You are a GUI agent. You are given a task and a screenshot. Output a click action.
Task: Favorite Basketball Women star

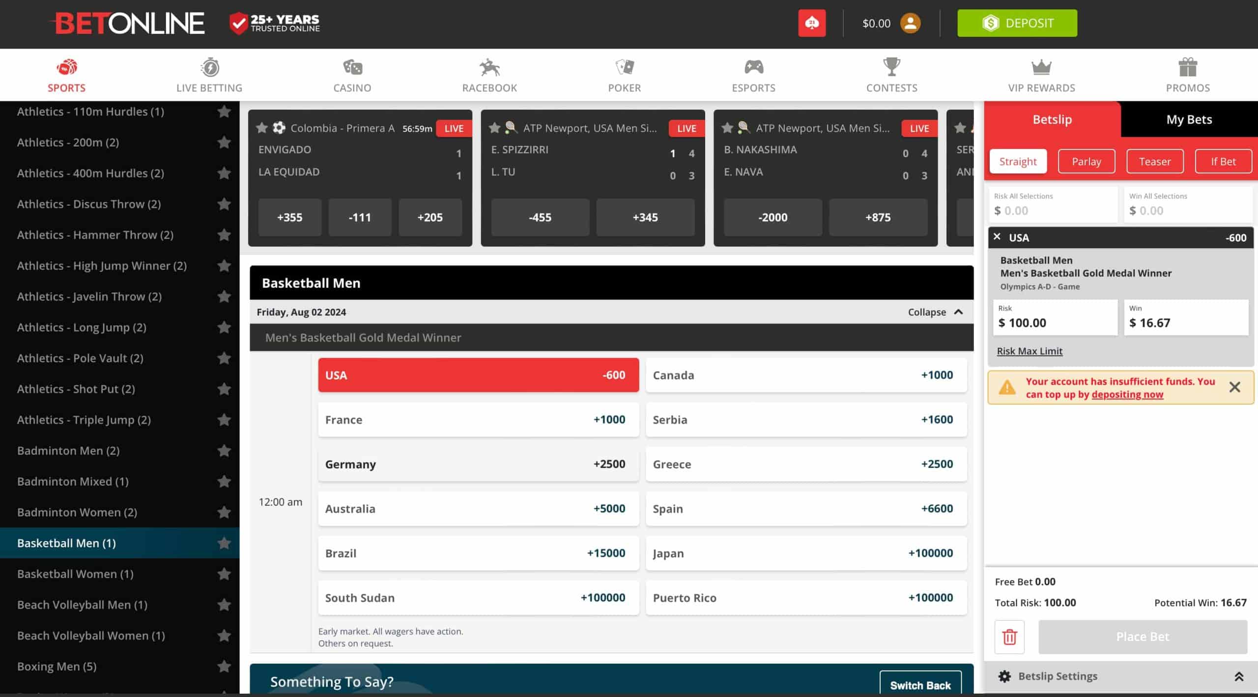(x=224, y=574)
